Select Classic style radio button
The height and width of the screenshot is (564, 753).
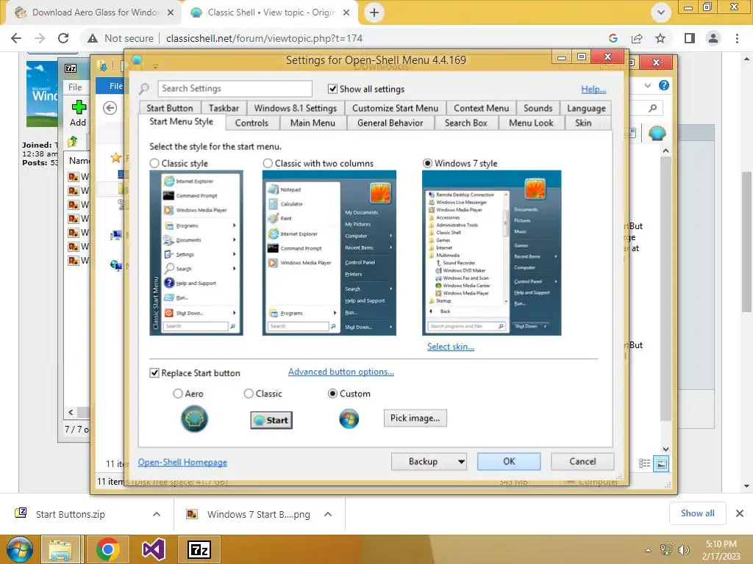154,164
